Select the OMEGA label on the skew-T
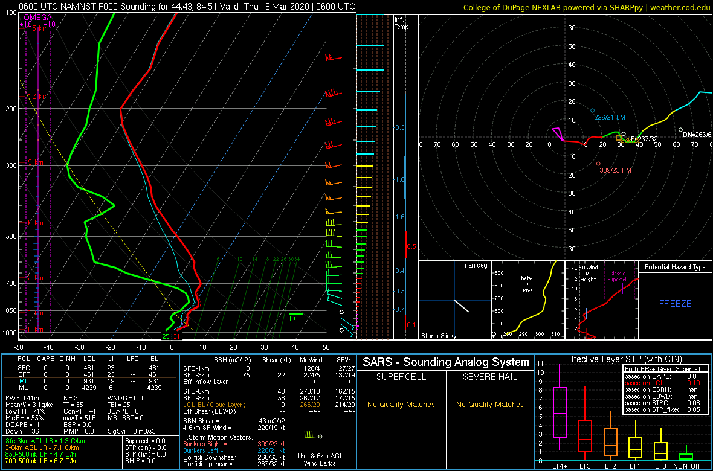 [37, 18]
